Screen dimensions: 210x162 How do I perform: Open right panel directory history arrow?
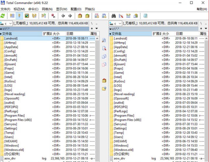(206, 28)
